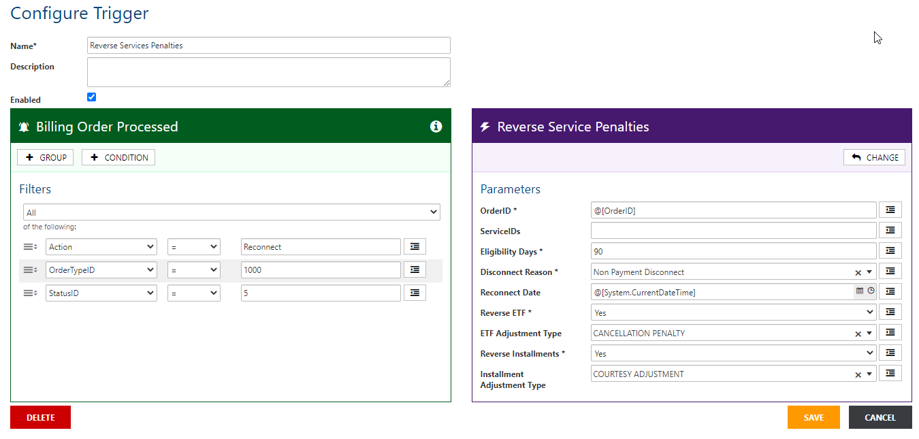The width and height of the screenshot is (919, 439).
Task: Click the info icon on Billing Order Processed header
Action: pos(436,127)
